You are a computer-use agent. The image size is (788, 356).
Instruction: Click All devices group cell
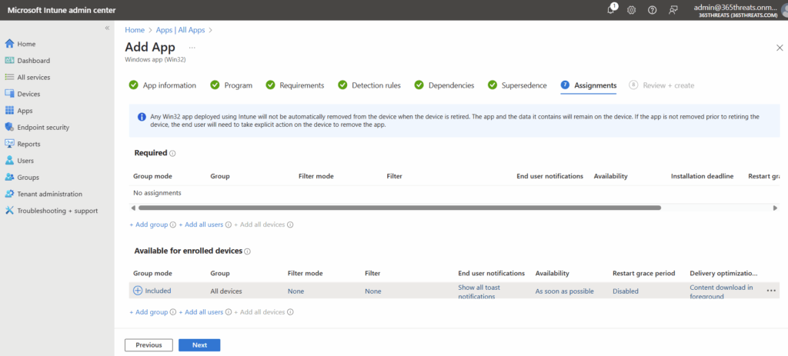226,291
